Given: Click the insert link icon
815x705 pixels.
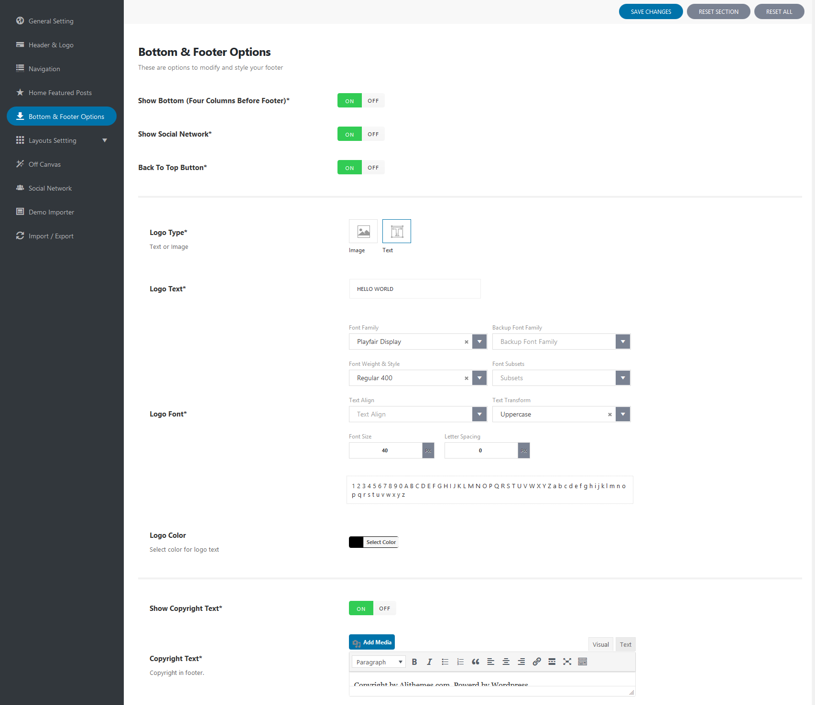Looking at the screenshot, I should (537, 662).
